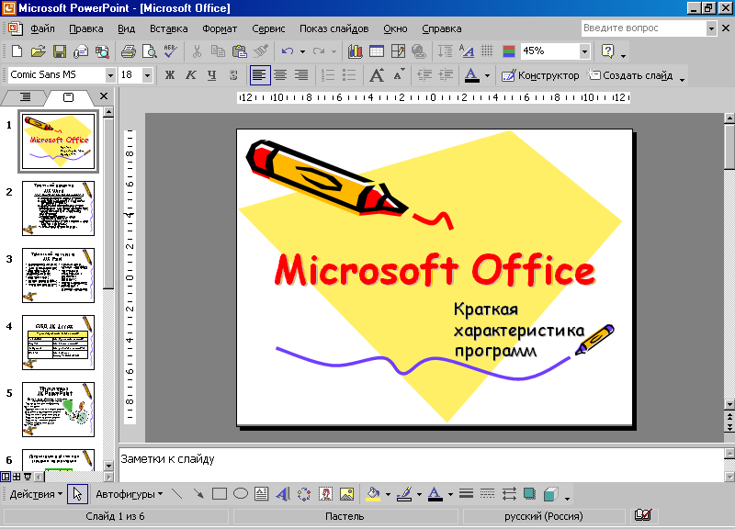The height and width of the screenshot is (529, 735).
Task: Insert WordArt from drawing toolbar
Action: (283, 494)
